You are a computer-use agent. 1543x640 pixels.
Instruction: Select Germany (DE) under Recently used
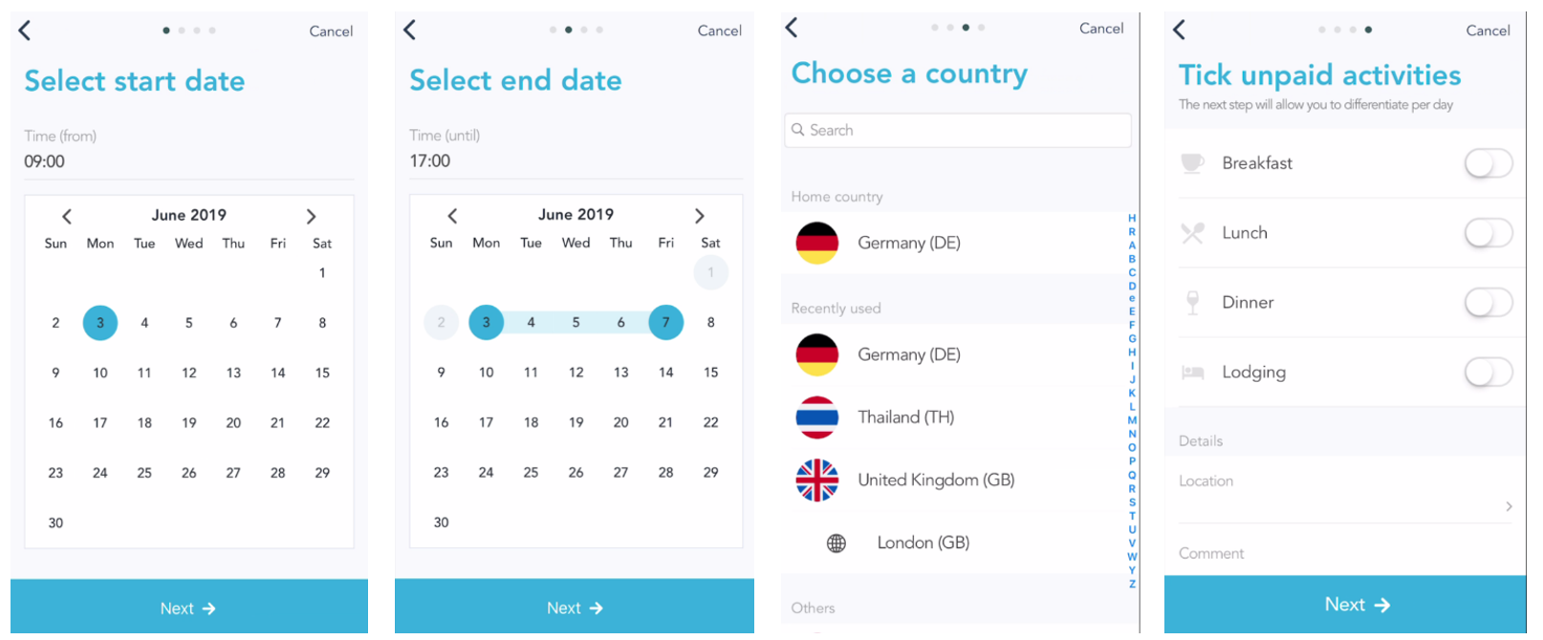(908, 354)
